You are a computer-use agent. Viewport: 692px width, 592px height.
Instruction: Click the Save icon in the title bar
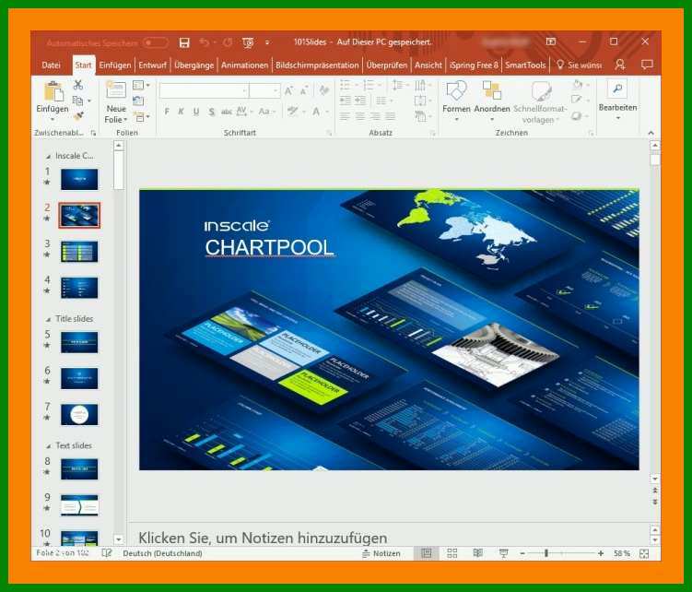(x=184, y=42)
